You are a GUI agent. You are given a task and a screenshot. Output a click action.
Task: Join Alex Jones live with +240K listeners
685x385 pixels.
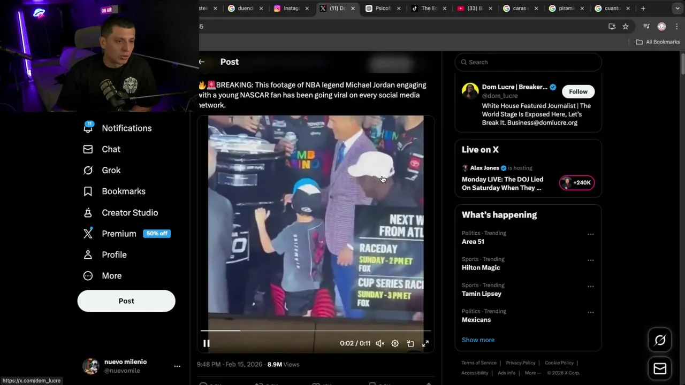(x=577, y=183)
